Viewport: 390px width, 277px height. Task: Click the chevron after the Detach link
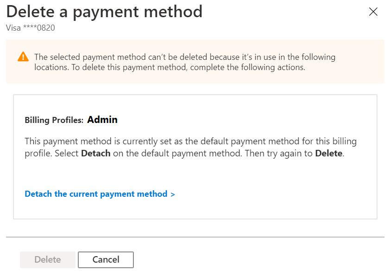click(x=173, y=194)
